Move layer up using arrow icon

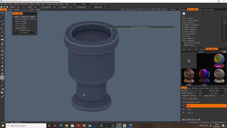coord(192,120)
